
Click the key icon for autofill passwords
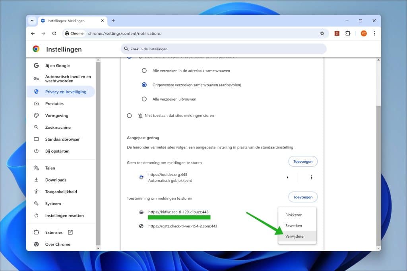pos(36,78)
